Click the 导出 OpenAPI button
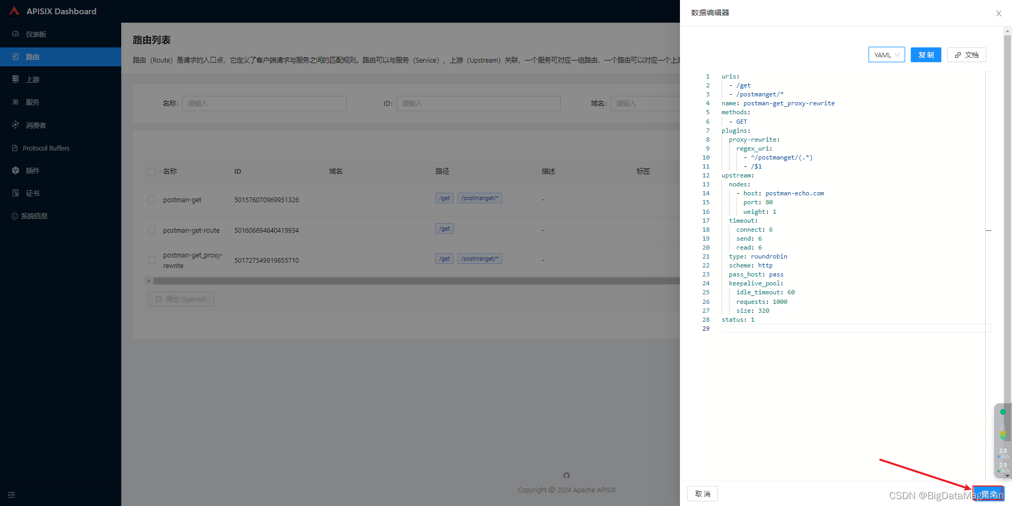Image resolution: width=1012 pixels, height=506 pixels. tap(181, 299)
